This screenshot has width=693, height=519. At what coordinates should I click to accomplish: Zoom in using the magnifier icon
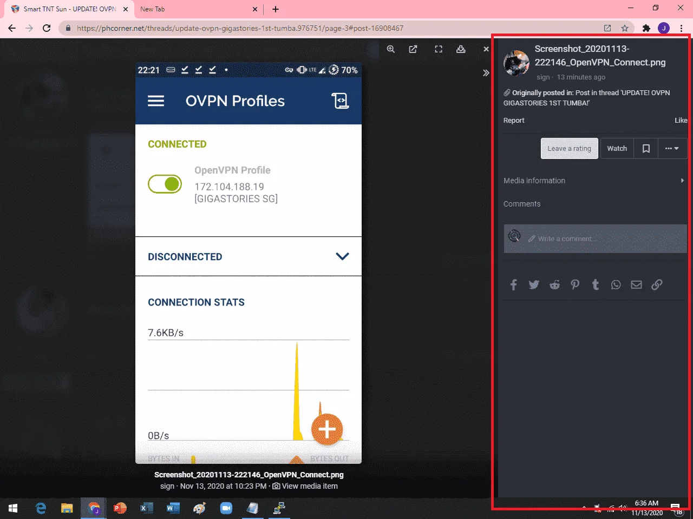click(391, 49)
